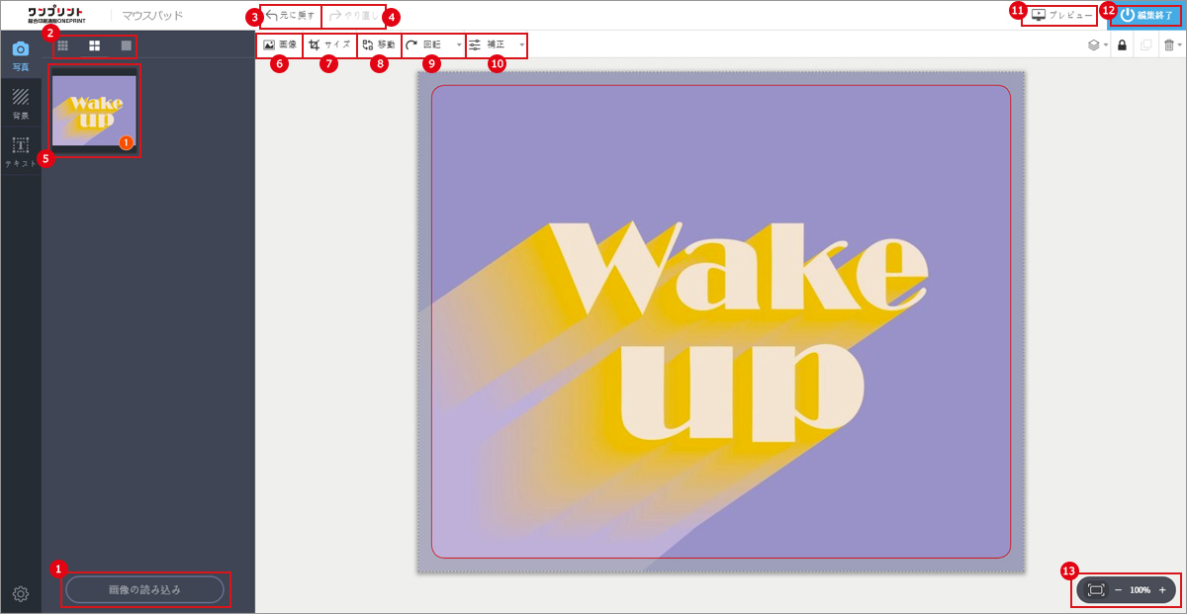Switch thumbnails to single large view

coord(126,45)
